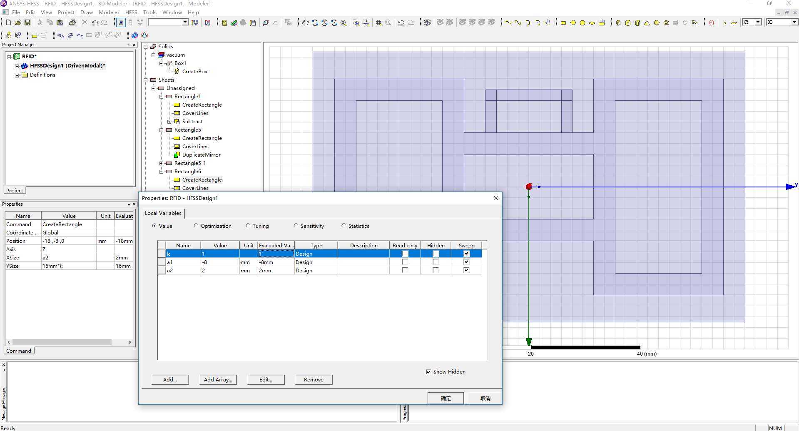Select the Value radio button

(x=154, y=226)
